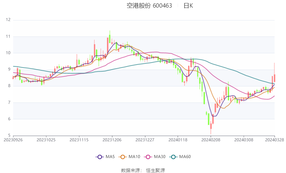Image resolution: width=286 pixels, height=173 pixels.
Task: Click the 数据来源 label text
Action: 130,170
